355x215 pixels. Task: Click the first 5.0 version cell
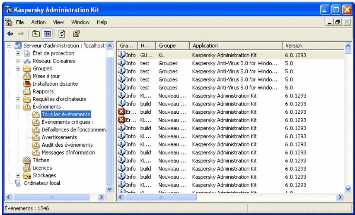[x=289, y=63]
